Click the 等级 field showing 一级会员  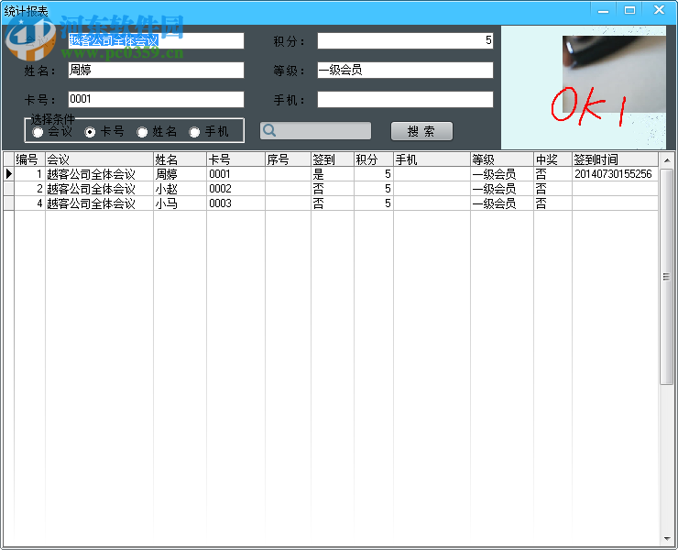[405, 70]
